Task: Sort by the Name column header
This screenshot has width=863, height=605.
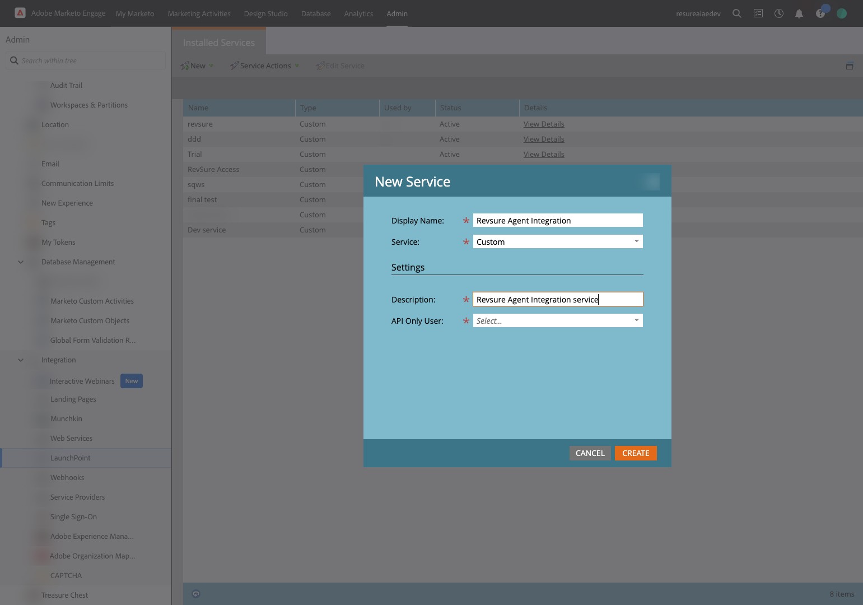Action: click(x=239, y=108)
